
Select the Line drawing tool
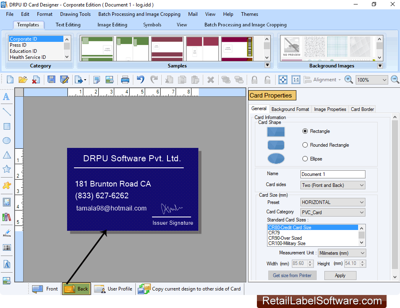[7, 112]
